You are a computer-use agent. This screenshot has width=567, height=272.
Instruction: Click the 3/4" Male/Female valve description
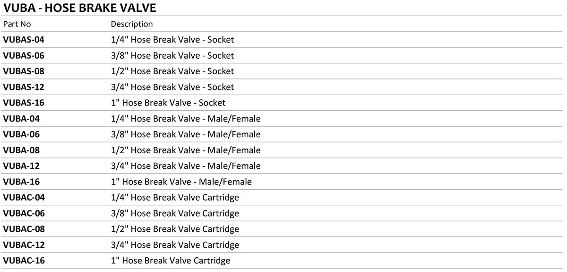point(186,166)
